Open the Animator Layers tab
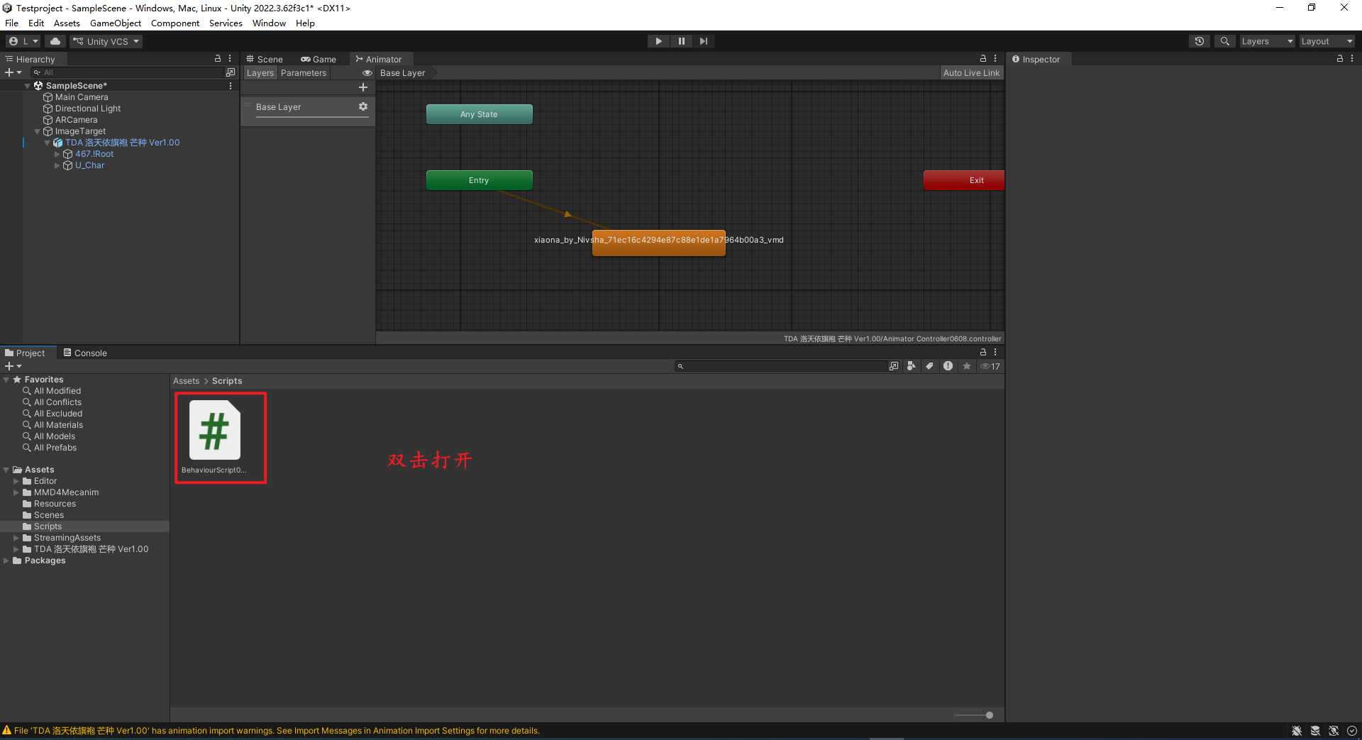Image resolution: width=1362 pixels, height=740 pixels. point(260,73)
